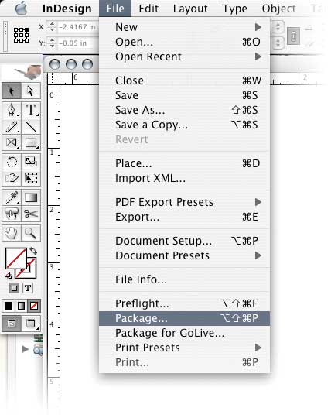Select the Rectangle shape tool
Viewport: 331px width, 418px height.
(31, 142)
